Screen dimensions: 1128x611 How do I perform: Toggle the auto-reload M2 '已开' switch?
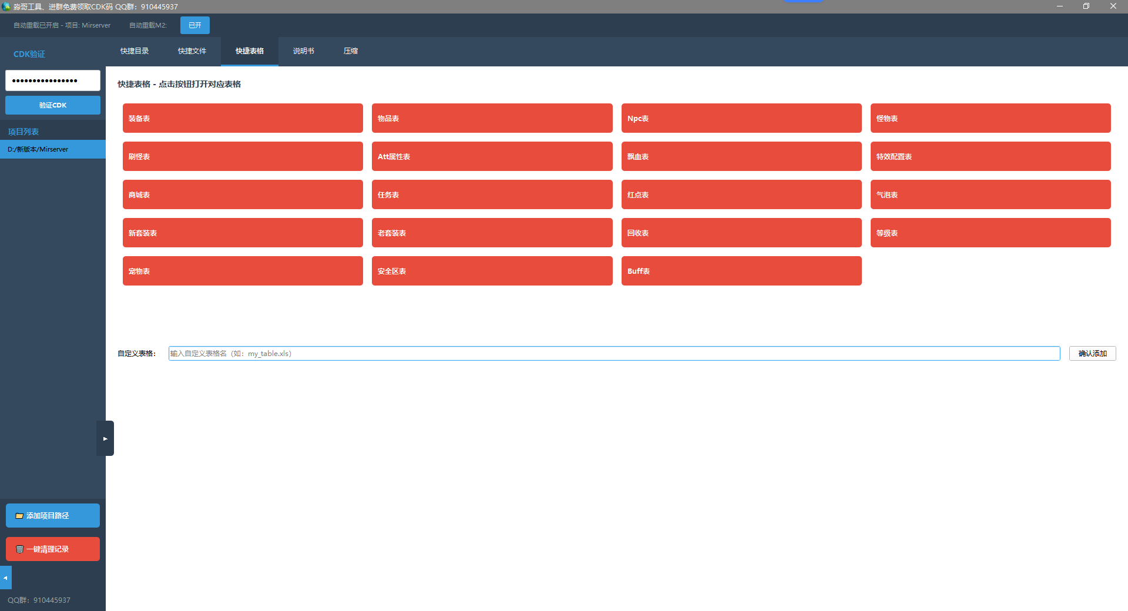tap(194, 25)
